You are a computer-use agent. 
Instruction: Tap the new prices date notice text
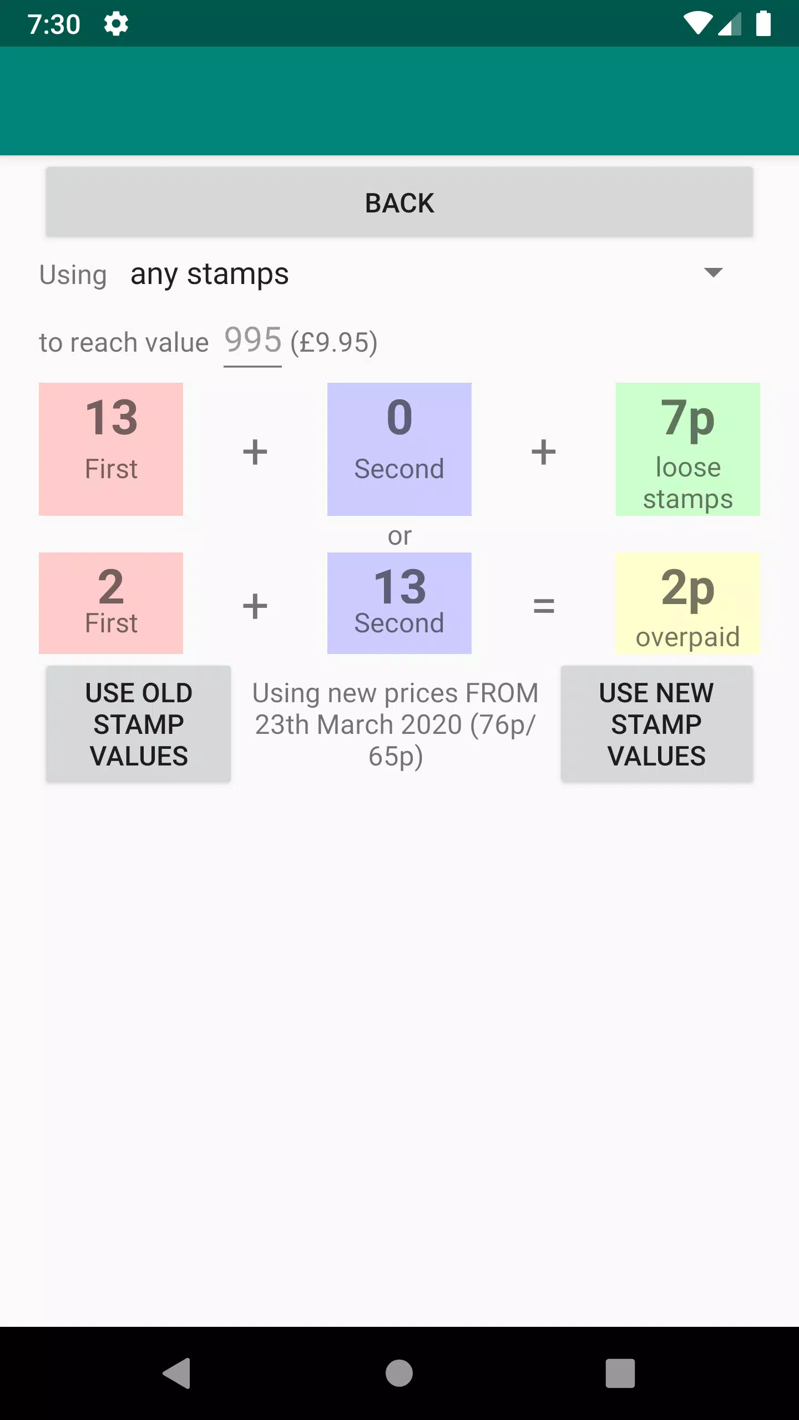396,724
